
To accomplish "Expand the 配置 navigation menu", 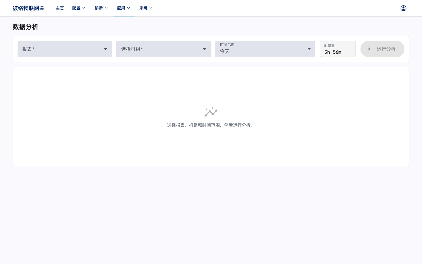I will [x=79, y=8].
